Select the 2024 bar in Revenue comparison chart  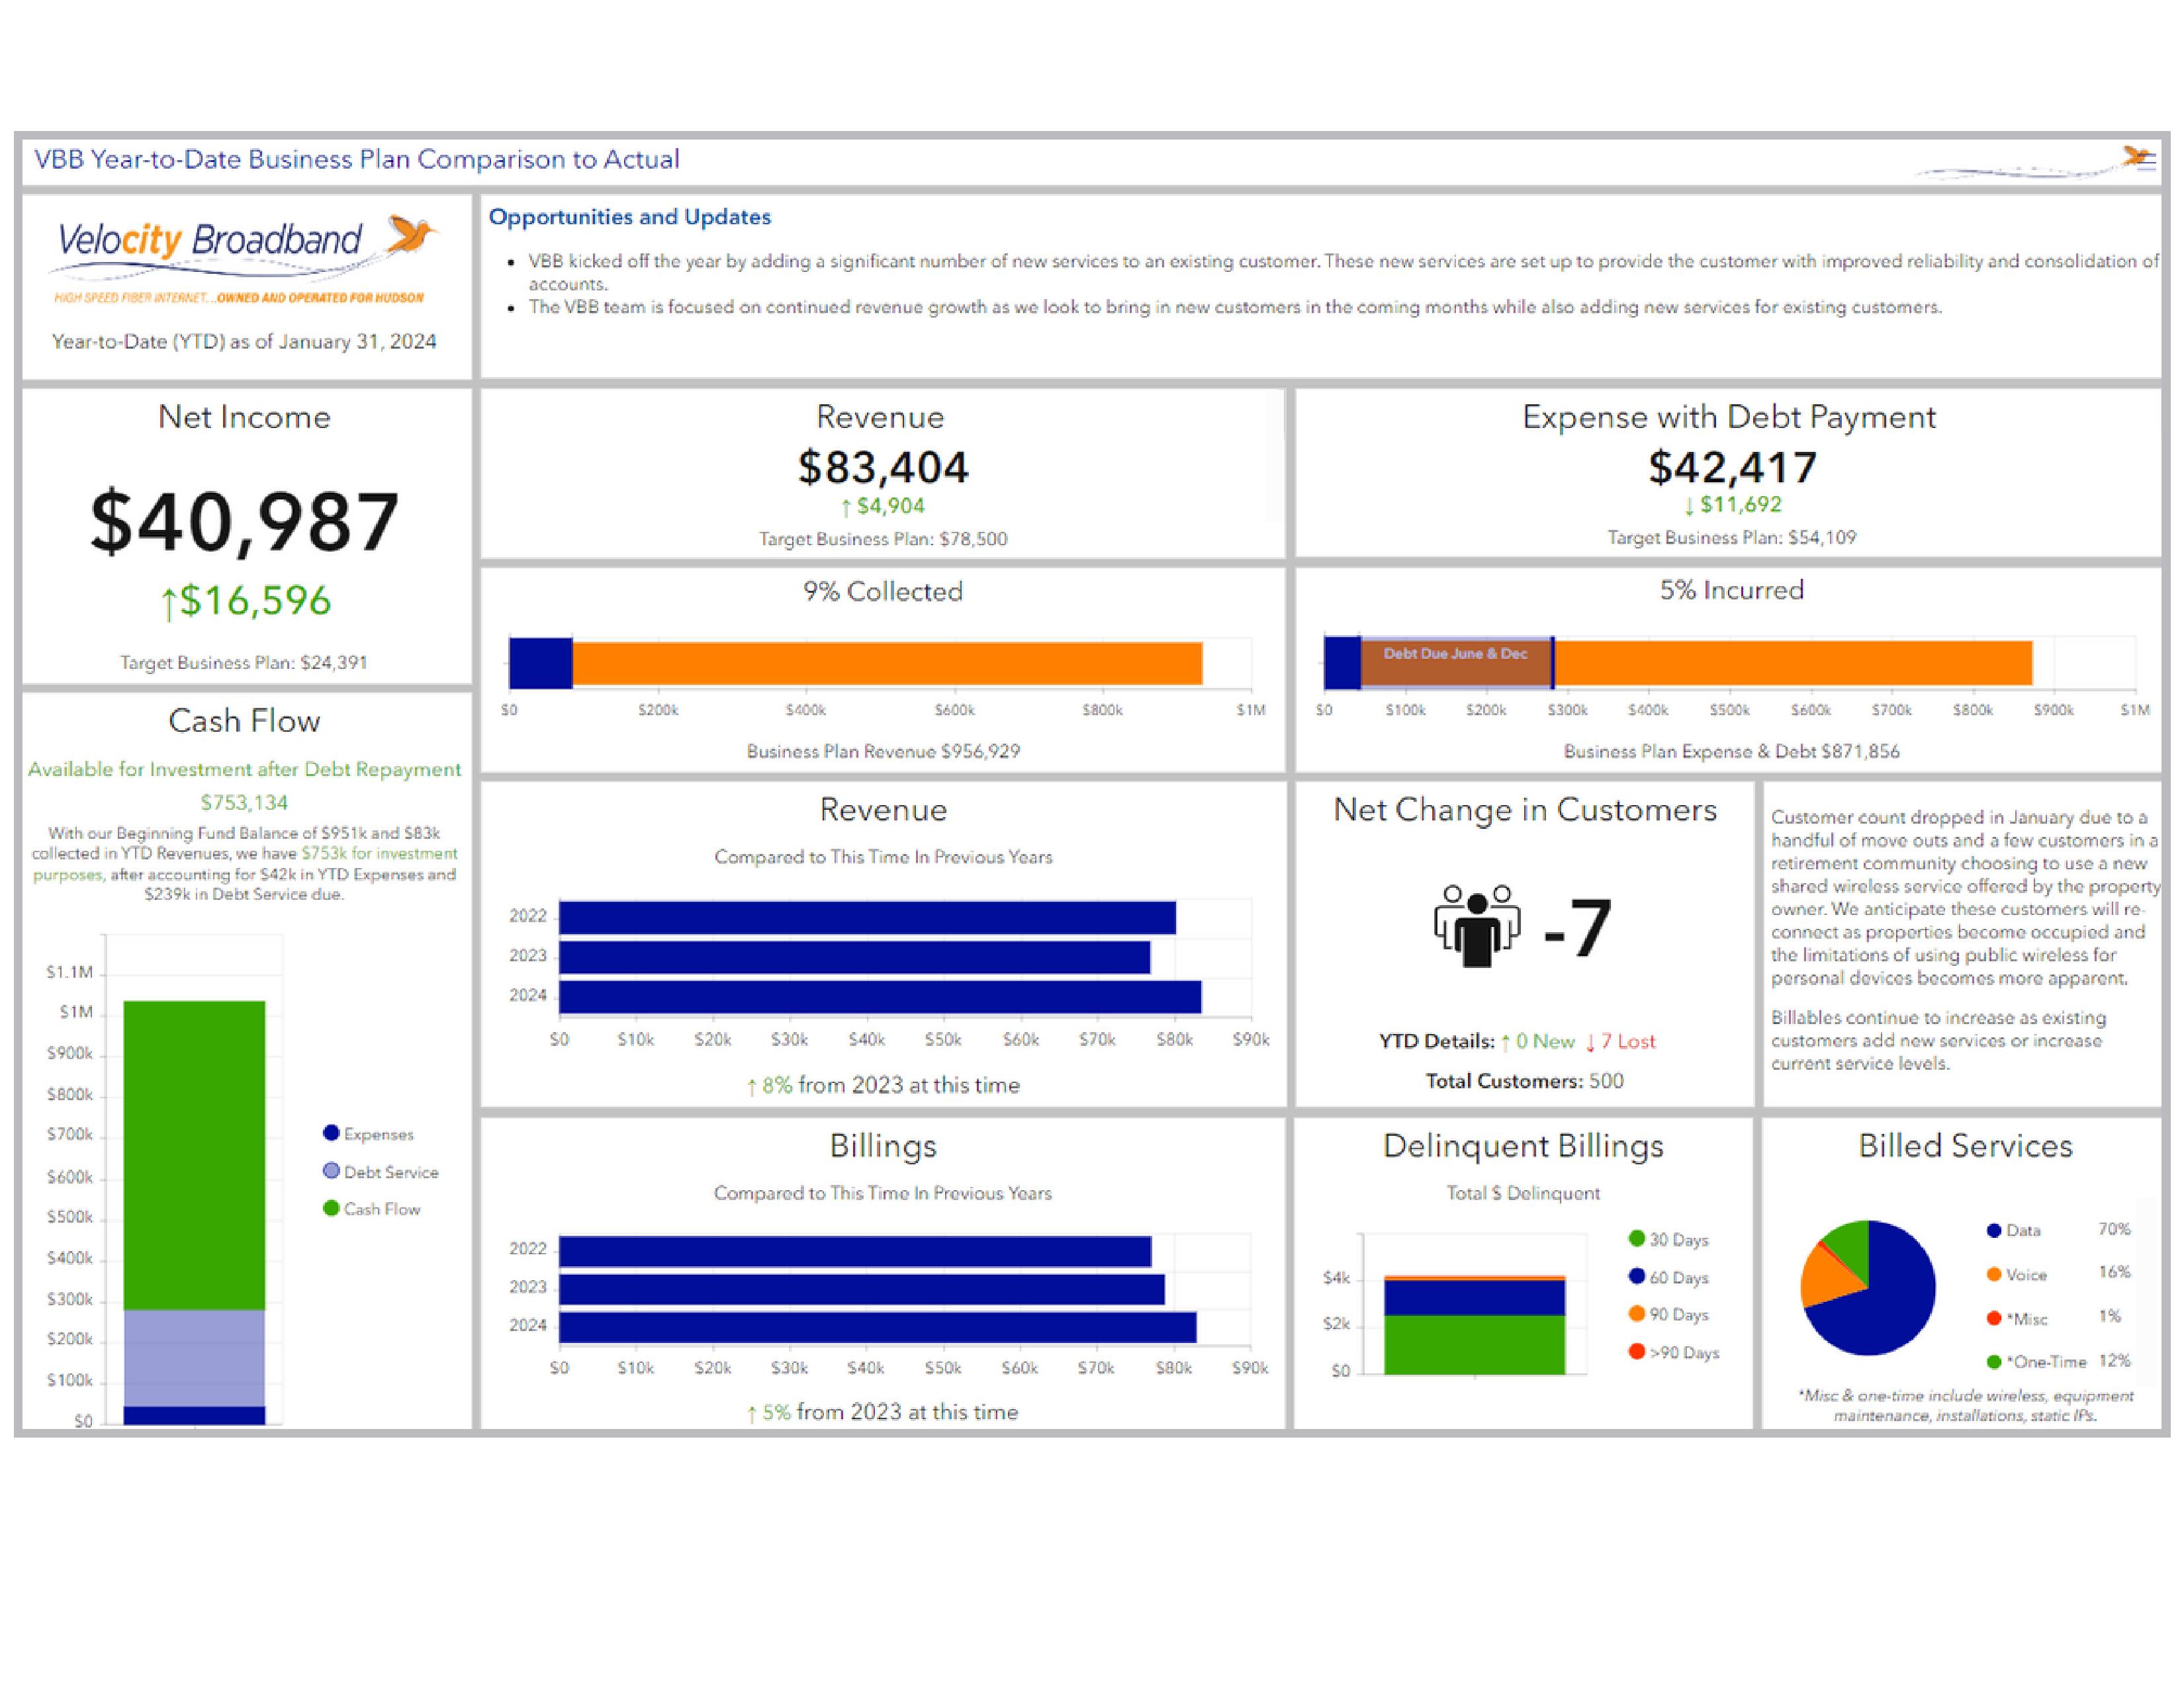tap(880, 996)
